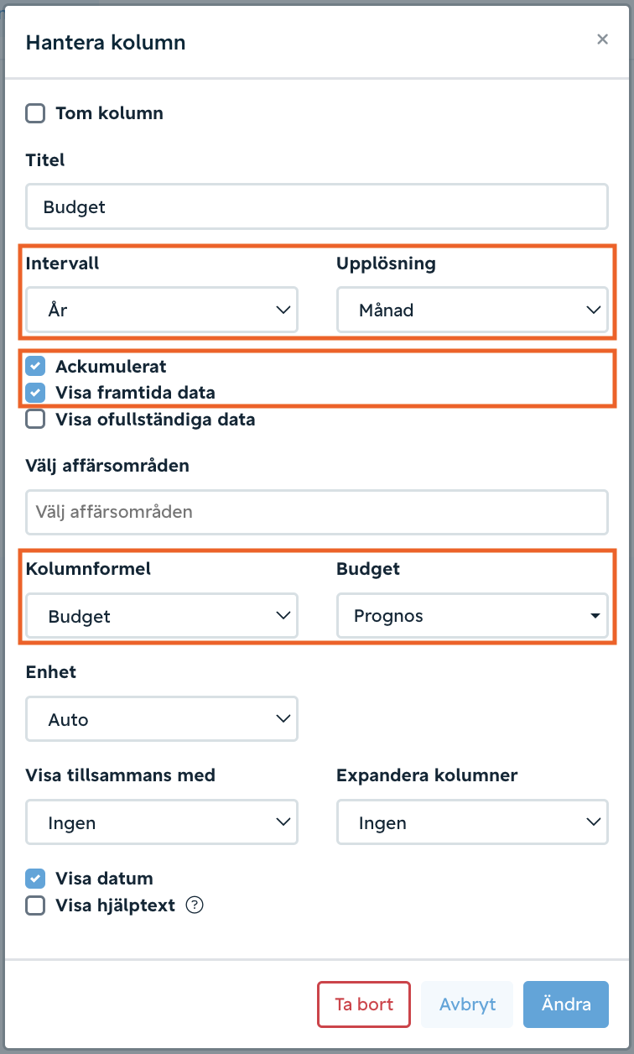The height and width of the screenshot is (1054, 634).
Task: Expand the Kolumnformel dropdown
Action: point(162,616)
